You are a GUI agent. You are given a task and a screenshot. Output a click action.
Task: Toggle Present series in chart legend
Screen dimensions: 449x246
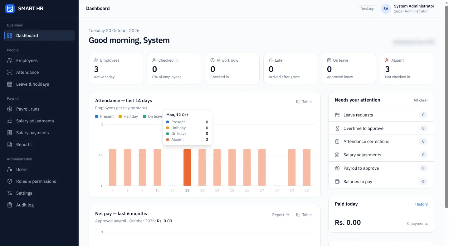104,116
